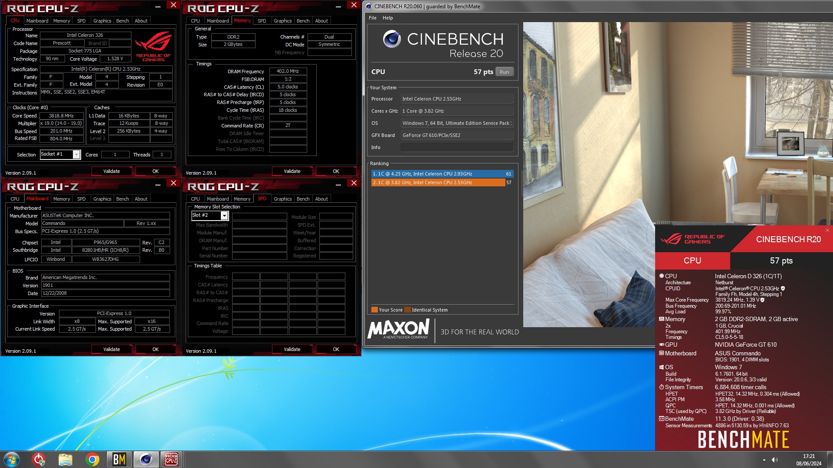This screenshot has width=833, height=468.
Task: Click OK in the CPU-tab CPU-Z window
Action: click(x=155, y=171)
